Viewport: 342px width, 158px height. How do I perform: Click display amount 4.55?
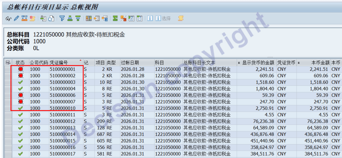coord(269,115)
